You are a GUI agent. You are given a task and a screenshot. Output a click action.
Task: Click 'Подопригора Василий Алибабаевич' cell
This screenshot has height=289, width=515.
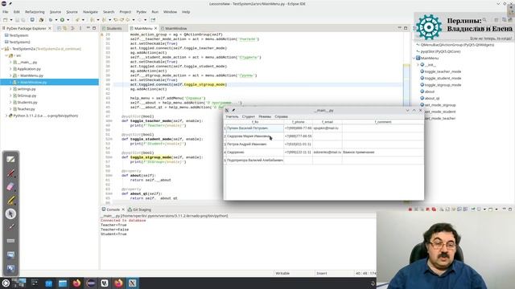point(255,161)
